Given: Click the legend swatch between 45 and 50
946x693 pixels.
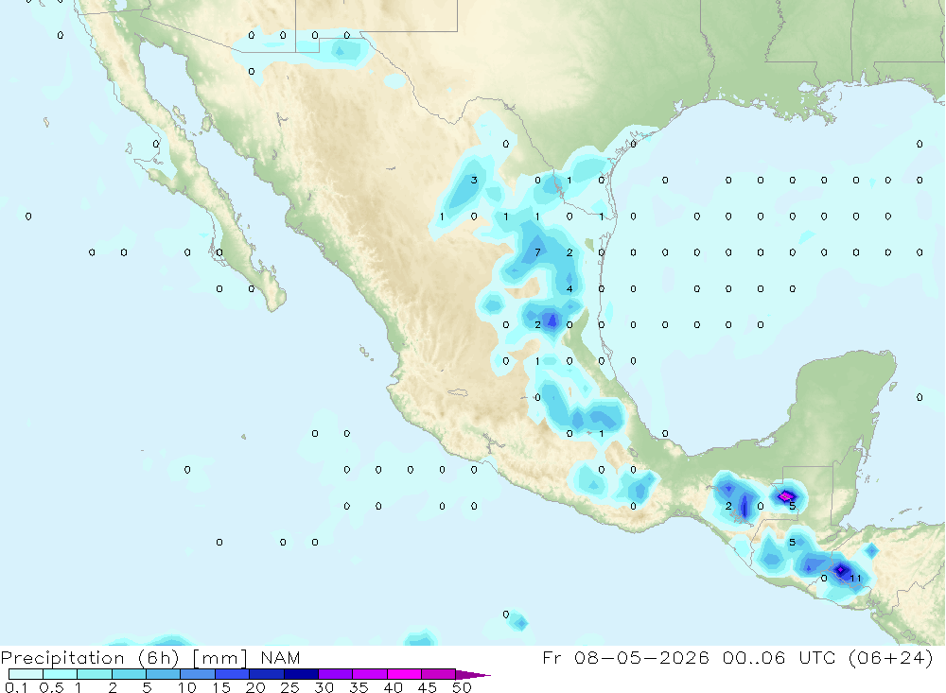Looking at the screenshot, I should click(x=439, y=674).
